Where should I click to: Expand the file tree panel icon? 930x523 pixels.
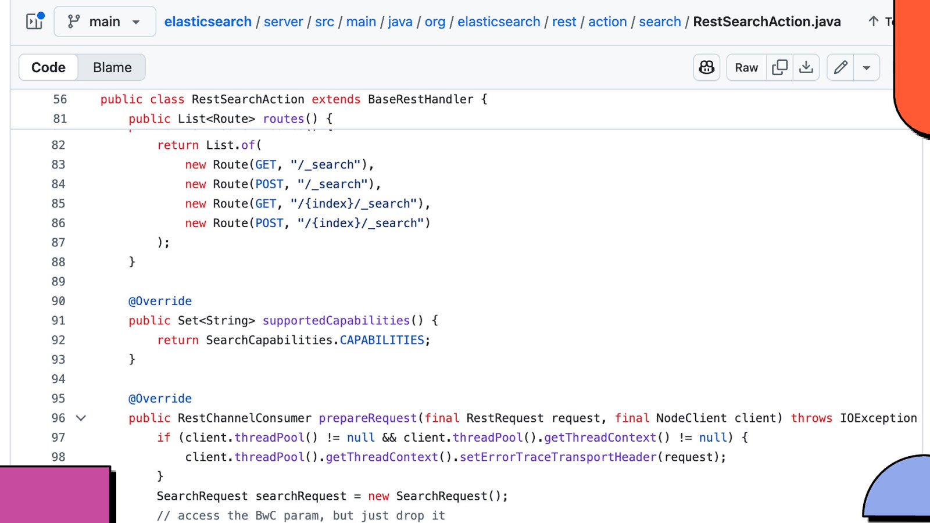coord(35,22)
